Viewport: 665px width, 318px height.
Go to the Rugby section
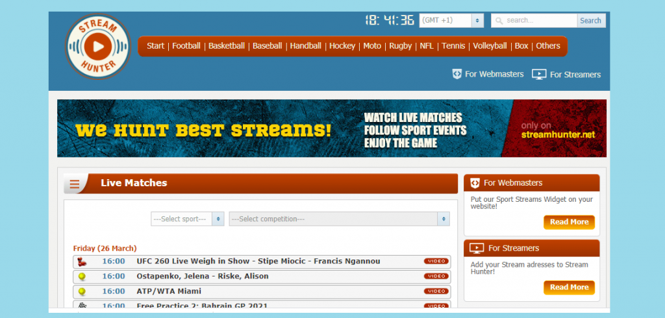pyautogui.click(x=400, y=46)
